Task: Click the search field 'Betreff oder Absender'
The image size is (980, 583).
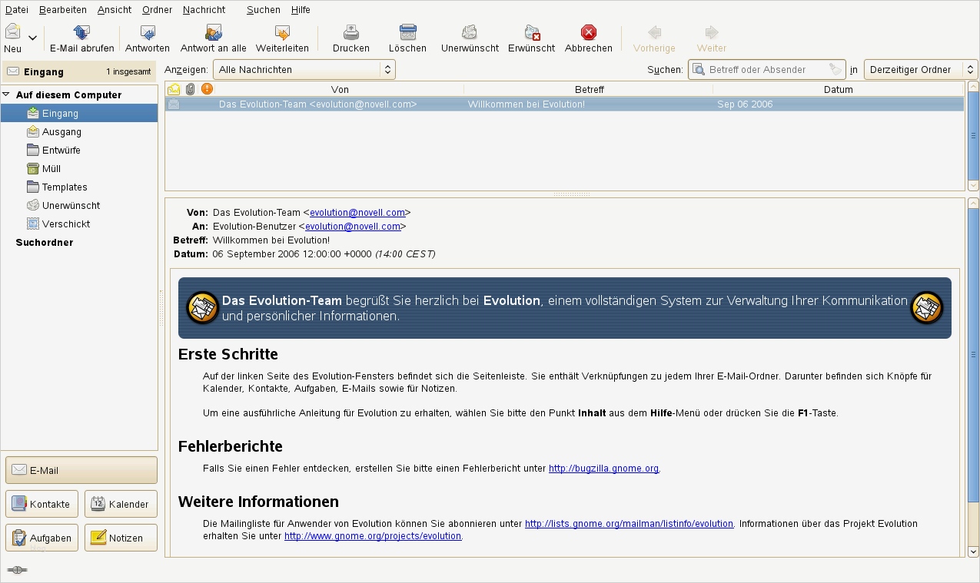Action: coord(766,69)
